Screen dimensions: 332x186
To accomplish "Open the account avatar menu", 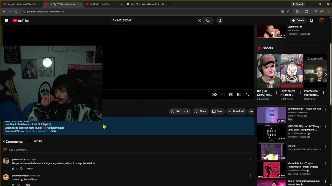I will [321, 20].
